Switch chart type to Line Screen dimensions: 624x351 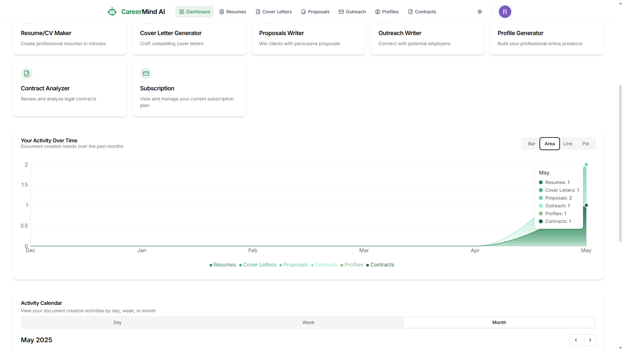coord(567,144)
